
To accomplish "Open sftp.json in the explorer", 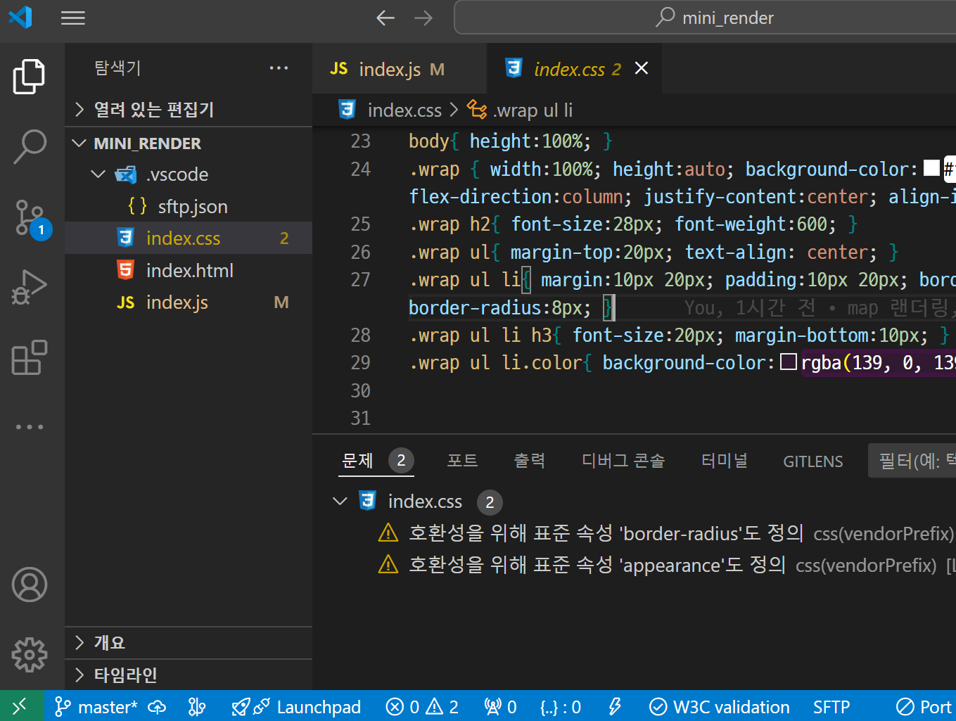I will point(189,207).
